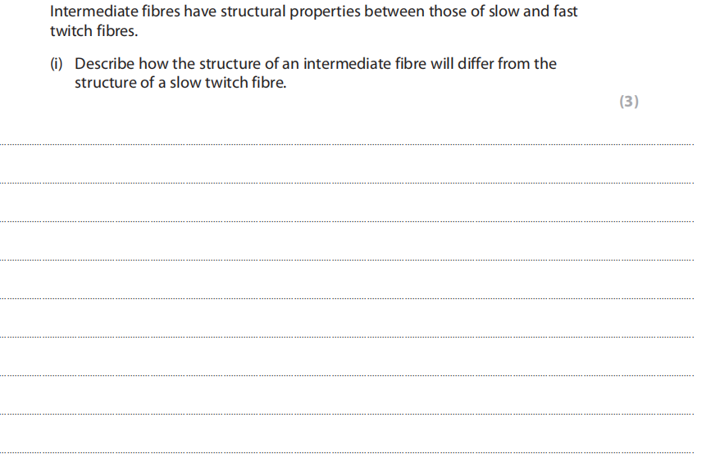Click the fifth dotted answer line
Viewport: 702px width, 472px height.
tap(351, 298)
